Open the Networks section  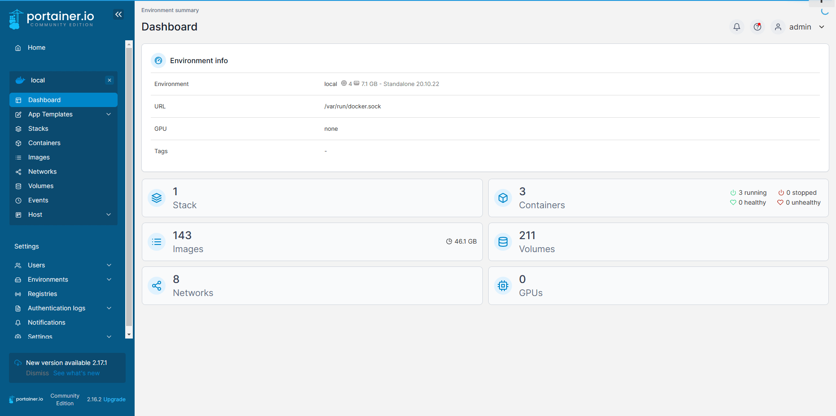[42, 172]
